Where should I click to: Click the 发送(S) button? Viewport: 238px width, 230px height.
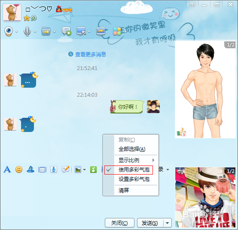(x=150, y=223)
